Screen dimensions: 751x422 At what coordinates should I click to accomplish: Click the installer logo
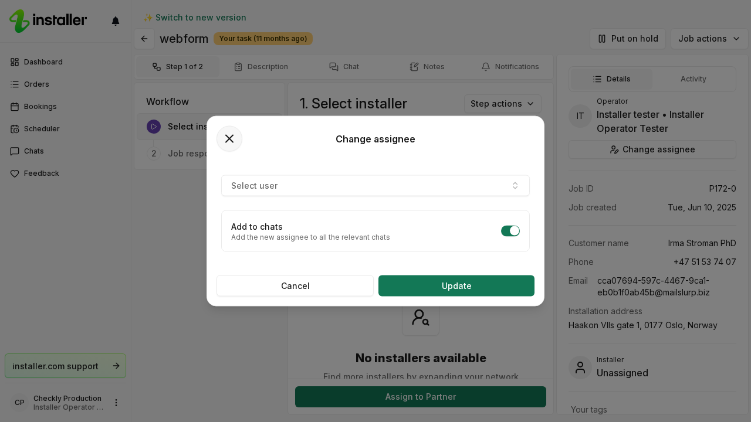pos(48,21)
